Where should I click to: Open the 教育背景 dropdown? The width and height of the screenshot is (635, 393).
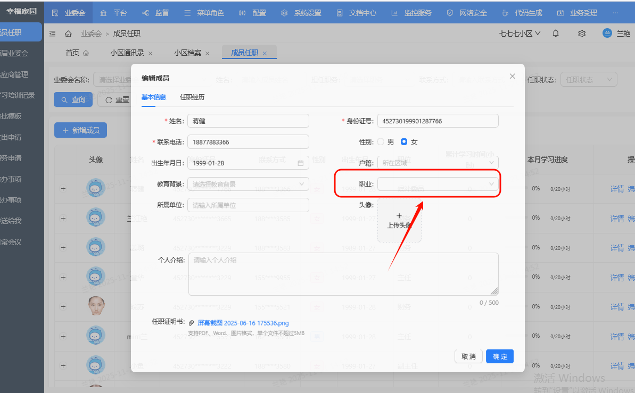tap(248, 184)
